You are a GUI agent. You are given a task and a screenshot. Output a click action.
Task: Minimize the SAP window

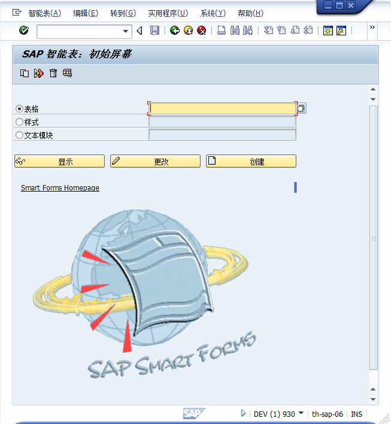(328, 5)
